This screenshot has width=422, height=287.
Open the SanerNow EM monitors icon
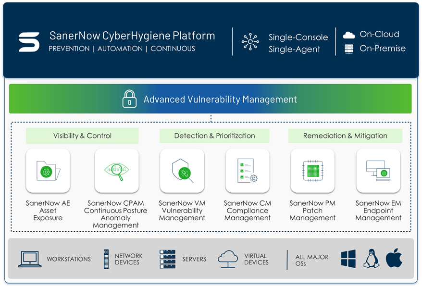coord(378,171)
